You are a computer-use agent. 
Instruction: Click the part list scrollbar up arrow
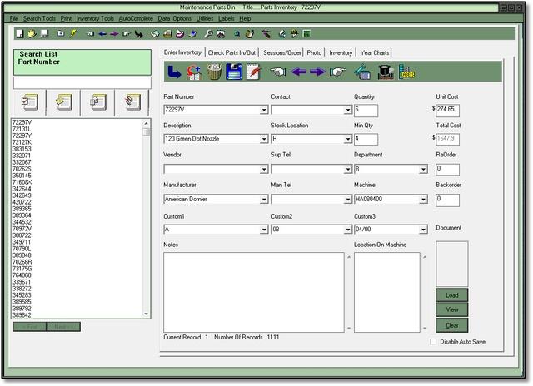[147, 123]
